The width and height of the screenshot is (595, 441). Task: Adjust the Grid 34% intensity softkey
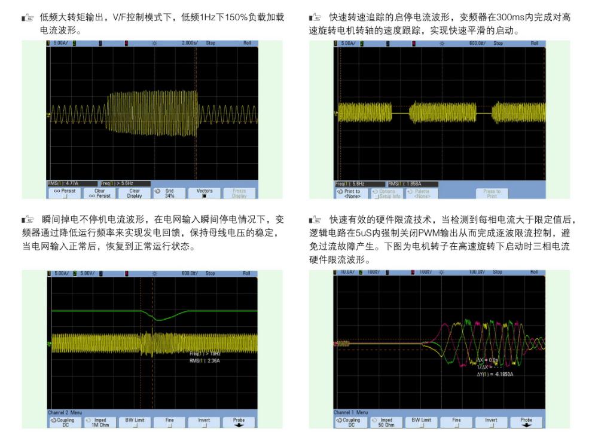point(169,193)
